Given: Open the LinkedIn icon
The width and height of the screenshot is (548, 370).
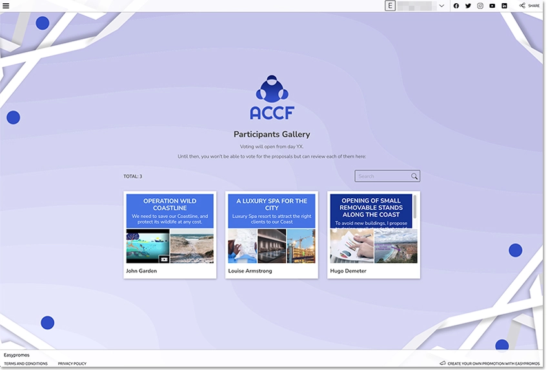Looking at the screenshot, I should (x=504, y=6).
